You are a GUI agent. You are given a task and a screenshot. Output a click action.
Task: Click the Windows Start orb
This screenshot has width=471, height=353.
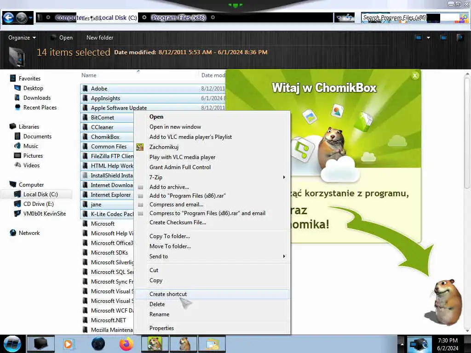click(x=11, y=344)
